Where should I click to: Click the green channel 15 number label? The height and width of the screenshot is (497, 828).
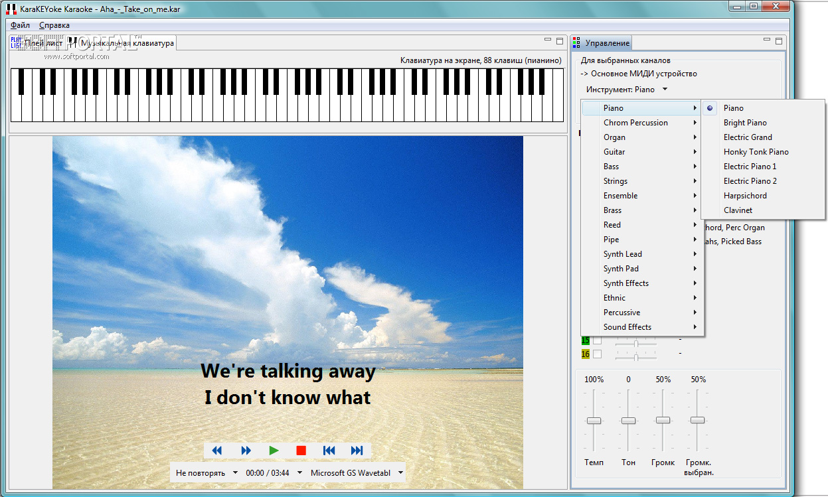(585, 340)
